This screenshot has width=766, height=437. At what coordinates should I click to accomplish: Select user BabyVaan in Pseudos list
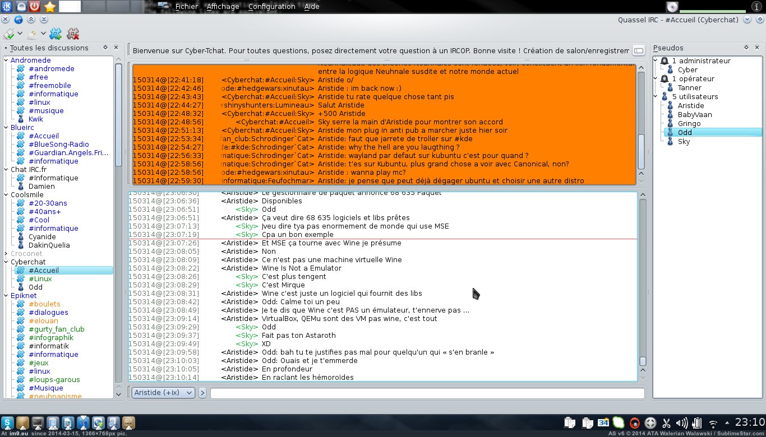point(694,114)
